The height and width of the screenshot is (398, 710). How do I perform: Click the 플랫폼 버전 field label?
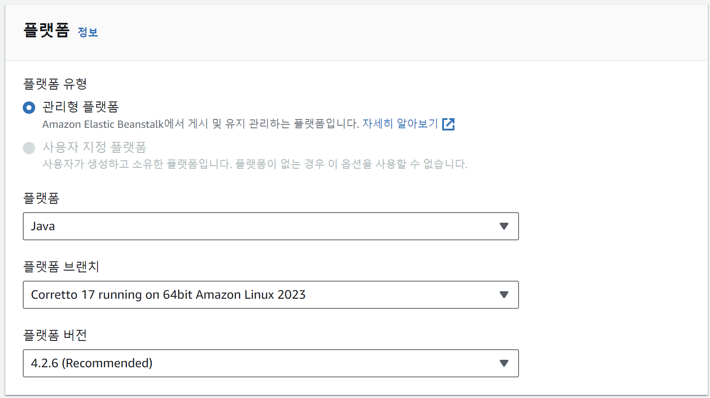55,335
